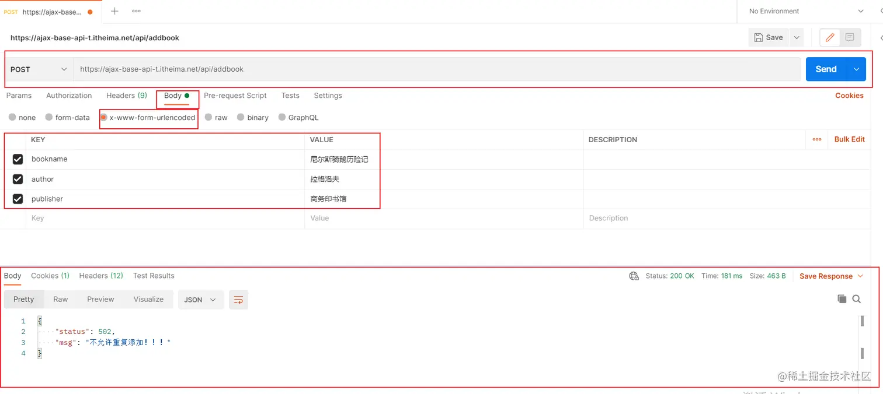This screenshot has width=883, height=394.
Task: Open the Settings tab
Action: pyautogui.click(x=328, y=96)
